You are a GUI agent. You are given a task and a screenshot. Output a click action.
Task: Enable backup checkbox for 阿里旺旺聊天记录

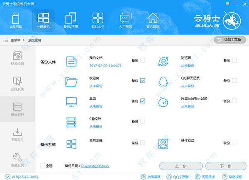[x=234, y=101]
